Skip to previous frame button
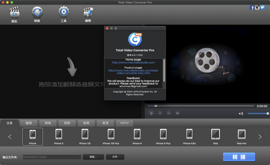The height and width of the screenshot is (165, 270). coord(160,113)
